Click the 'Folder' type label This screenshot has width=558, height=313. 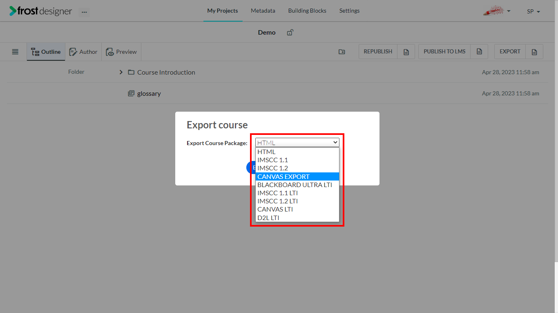tap(76, 72)
